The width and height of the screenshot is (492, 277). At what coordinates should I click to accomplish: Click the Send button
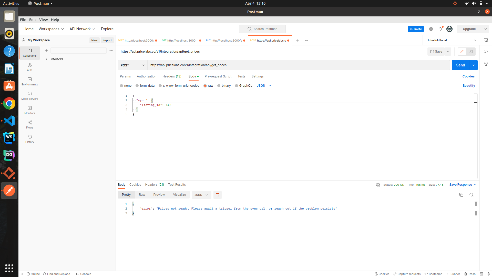click(460, 65)
